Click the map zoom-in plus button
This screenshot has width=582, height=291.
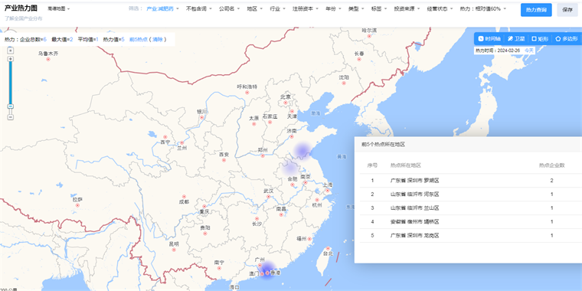click(11, 59)
